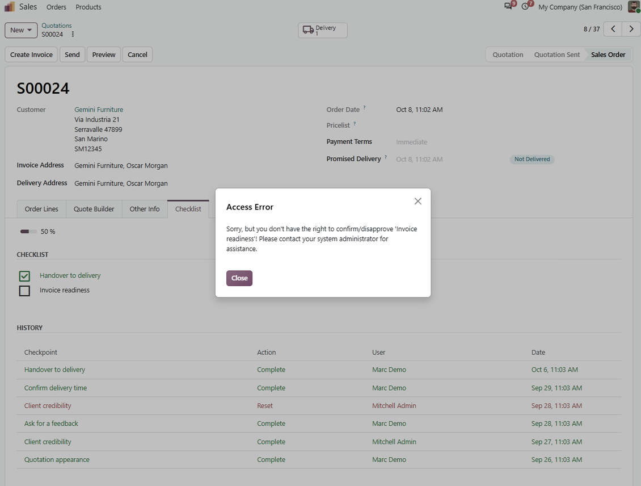Click the Sep 26, 11:03 AM date cell

[557, 460]
